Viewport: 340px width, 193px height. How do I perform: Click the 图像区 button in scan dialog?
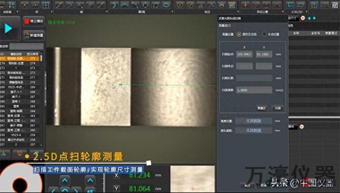[261, 108]
